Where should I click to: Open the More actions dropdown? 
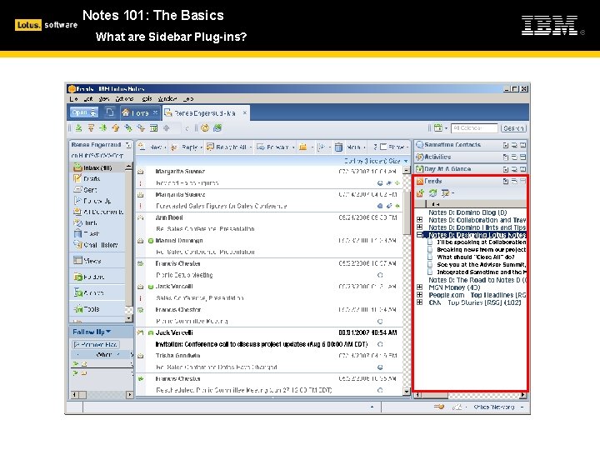tap(356, 147)
